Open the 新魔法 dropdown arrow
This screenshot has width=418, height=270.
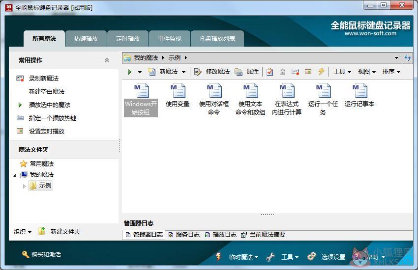[184, 72]
